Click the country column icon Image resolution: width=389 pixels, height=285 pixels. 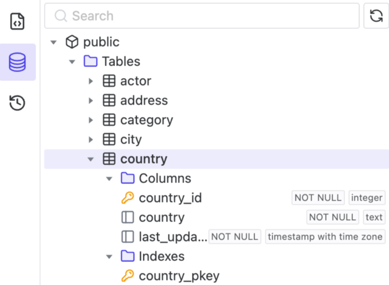128,217
